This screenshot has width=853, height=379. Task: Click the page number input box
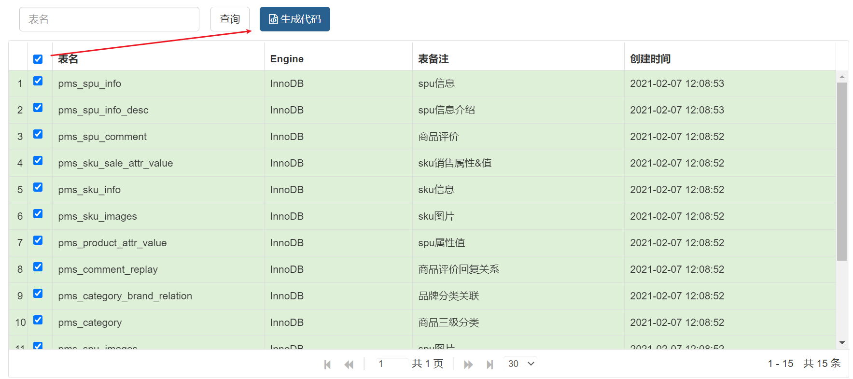(x=392, y=364)
